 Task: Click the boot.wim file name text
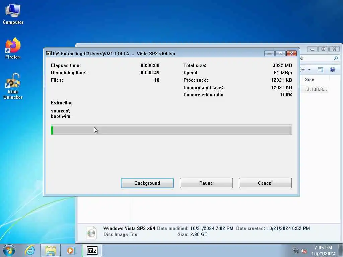(x=61, y=116)
